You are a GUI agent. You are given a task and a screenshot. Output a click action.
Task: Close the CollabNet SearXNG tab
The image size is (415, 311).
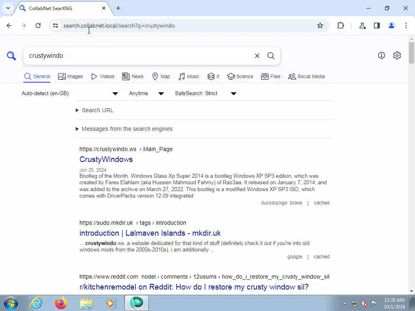pyautogui.click(x=104, y=8)
